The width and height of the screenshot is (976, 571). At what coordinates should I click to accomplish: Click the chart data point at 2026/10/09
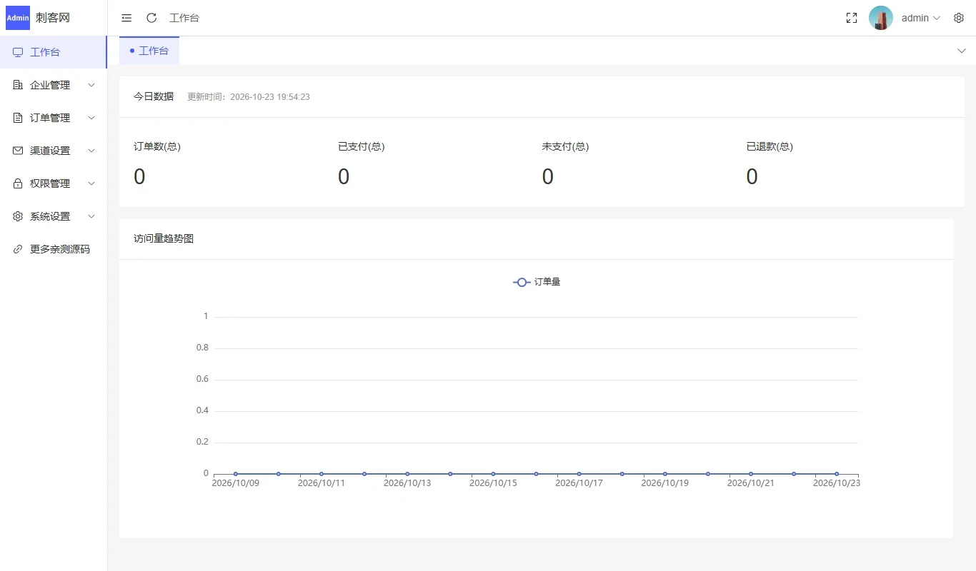click(x=236, y=474)
